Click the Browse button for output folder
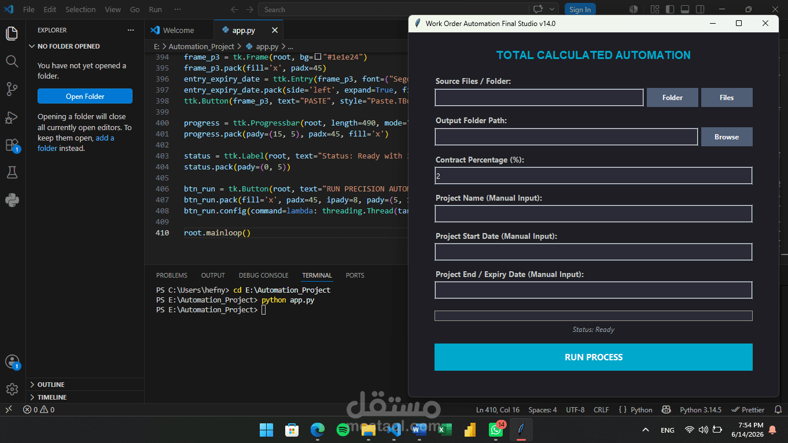788x443 pixels. tap(727, 137)
